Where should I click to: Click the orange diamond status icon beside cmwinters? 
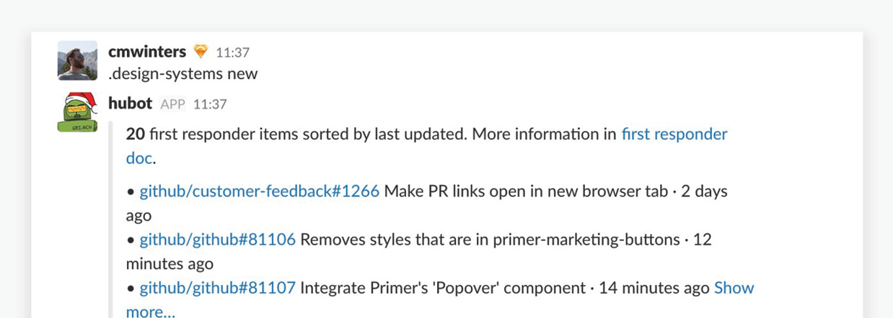click(x=201, y=52)
